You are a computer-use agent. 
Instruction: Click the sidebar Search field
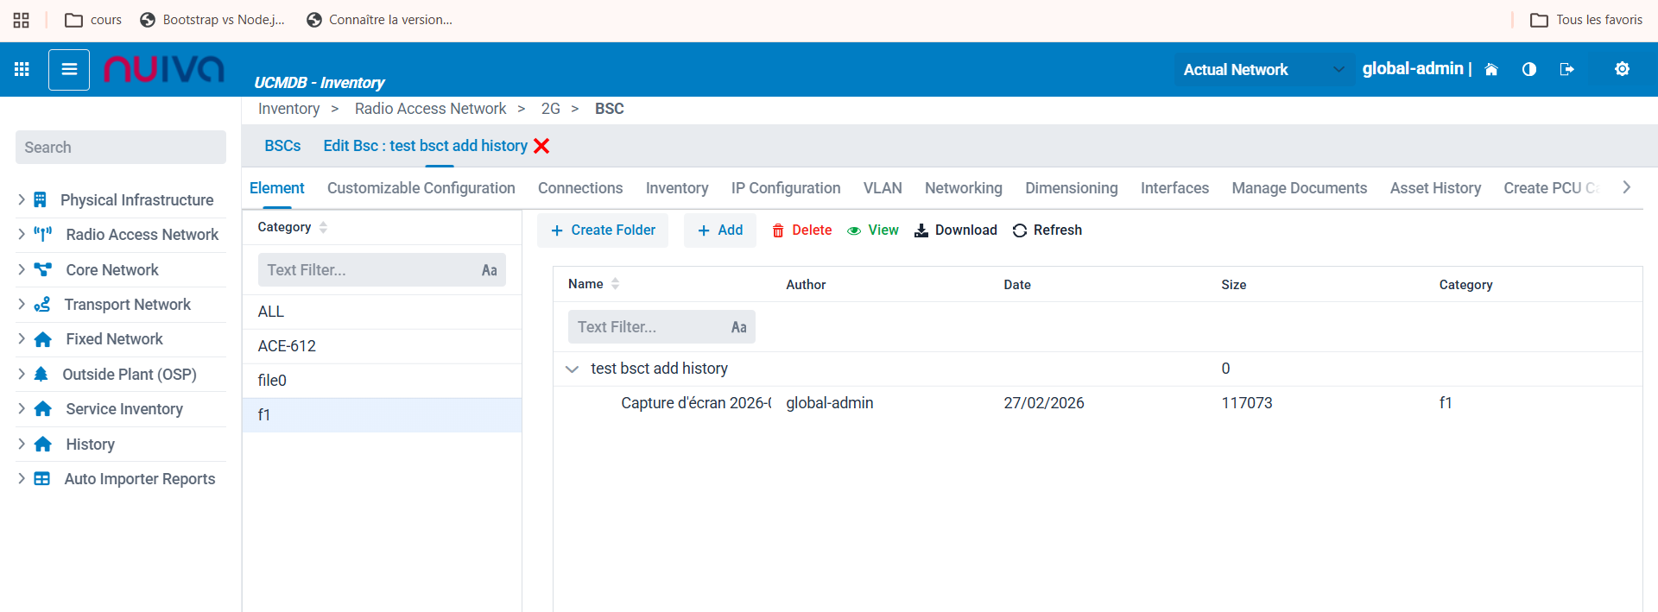point(121,148)
